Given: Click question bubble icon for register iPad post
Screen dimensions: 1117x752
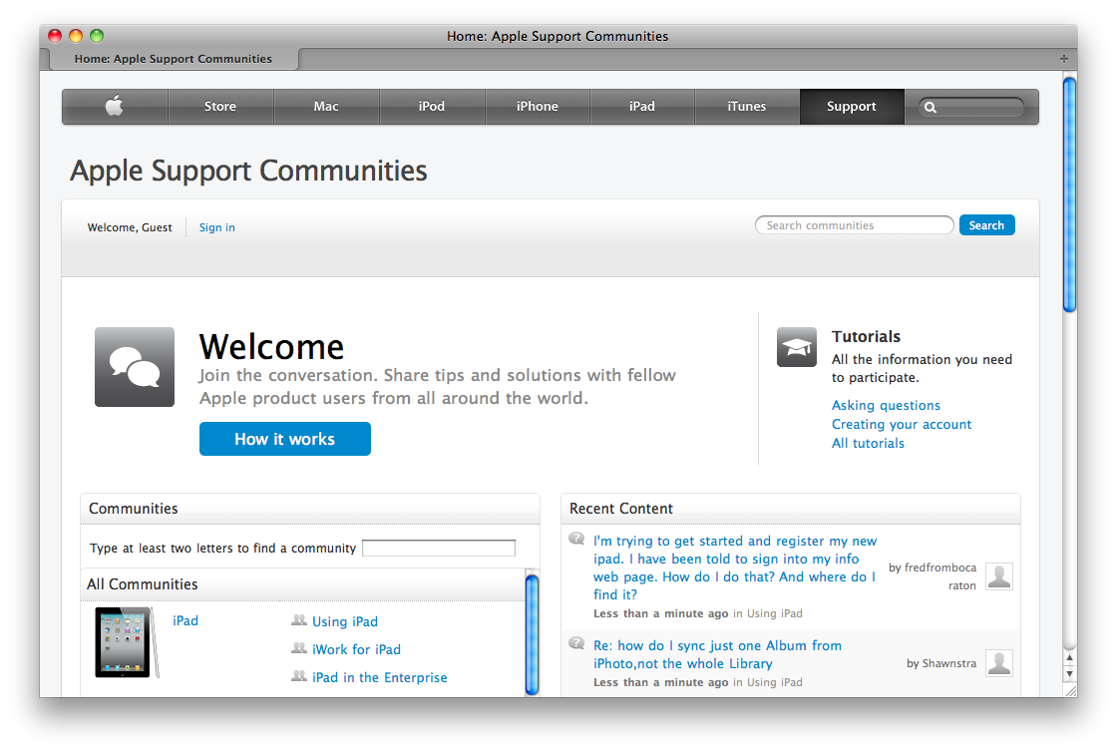Looking at the screenshot, I should 576,540.
